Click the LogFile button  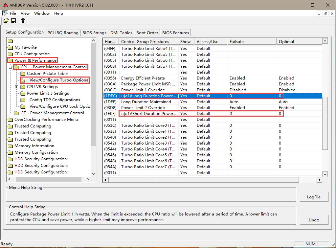(314, 197)
